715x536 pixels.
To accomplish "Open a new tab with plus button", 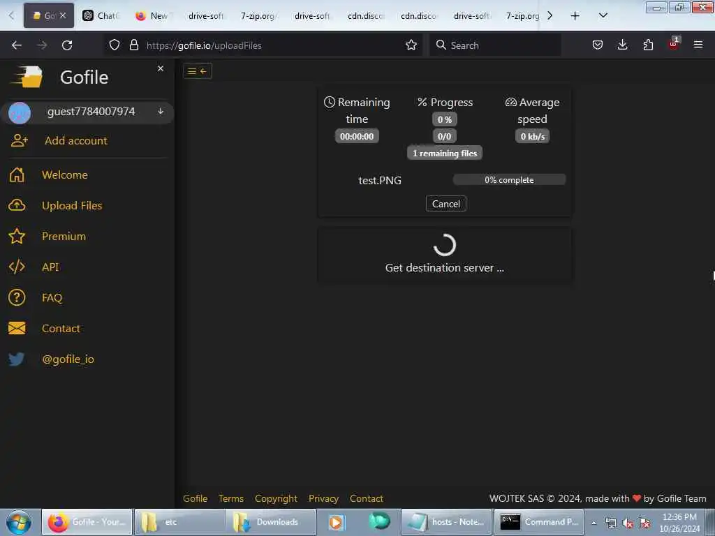I will tap(575, 15).
